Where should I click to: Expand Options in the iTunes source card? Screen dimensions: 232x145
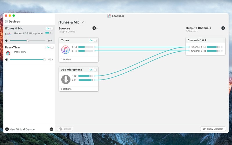tap(66, 59)
